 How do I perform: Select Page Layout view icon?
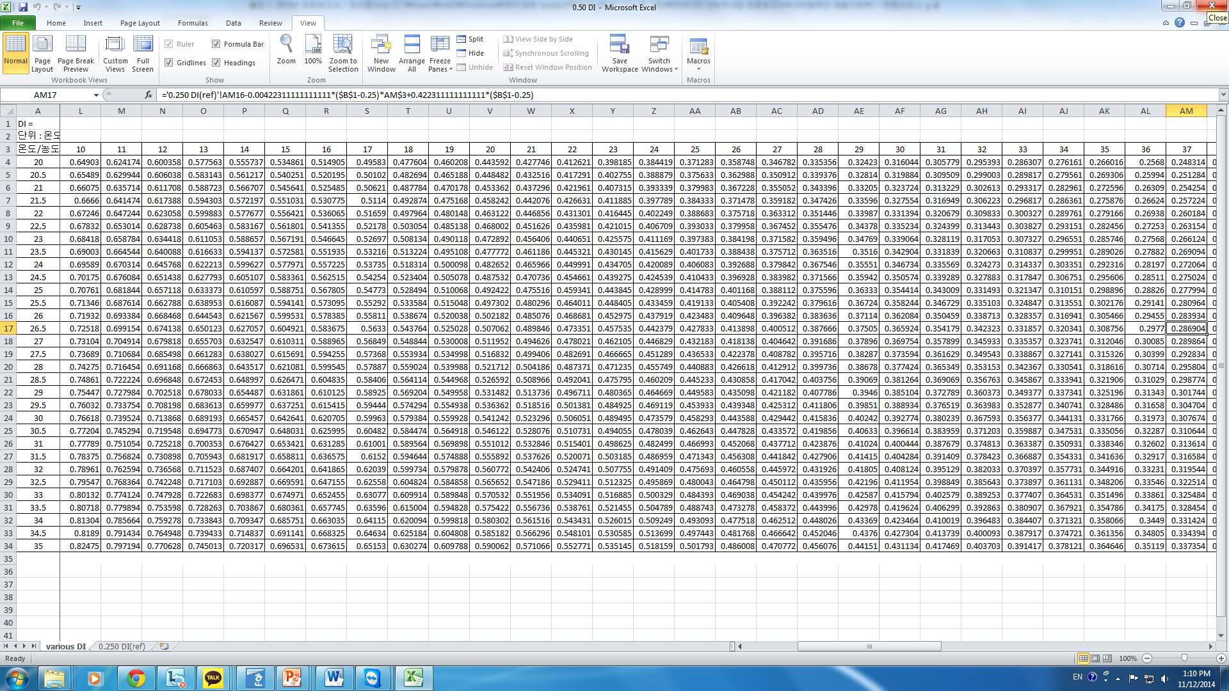(x=42, y=53)
